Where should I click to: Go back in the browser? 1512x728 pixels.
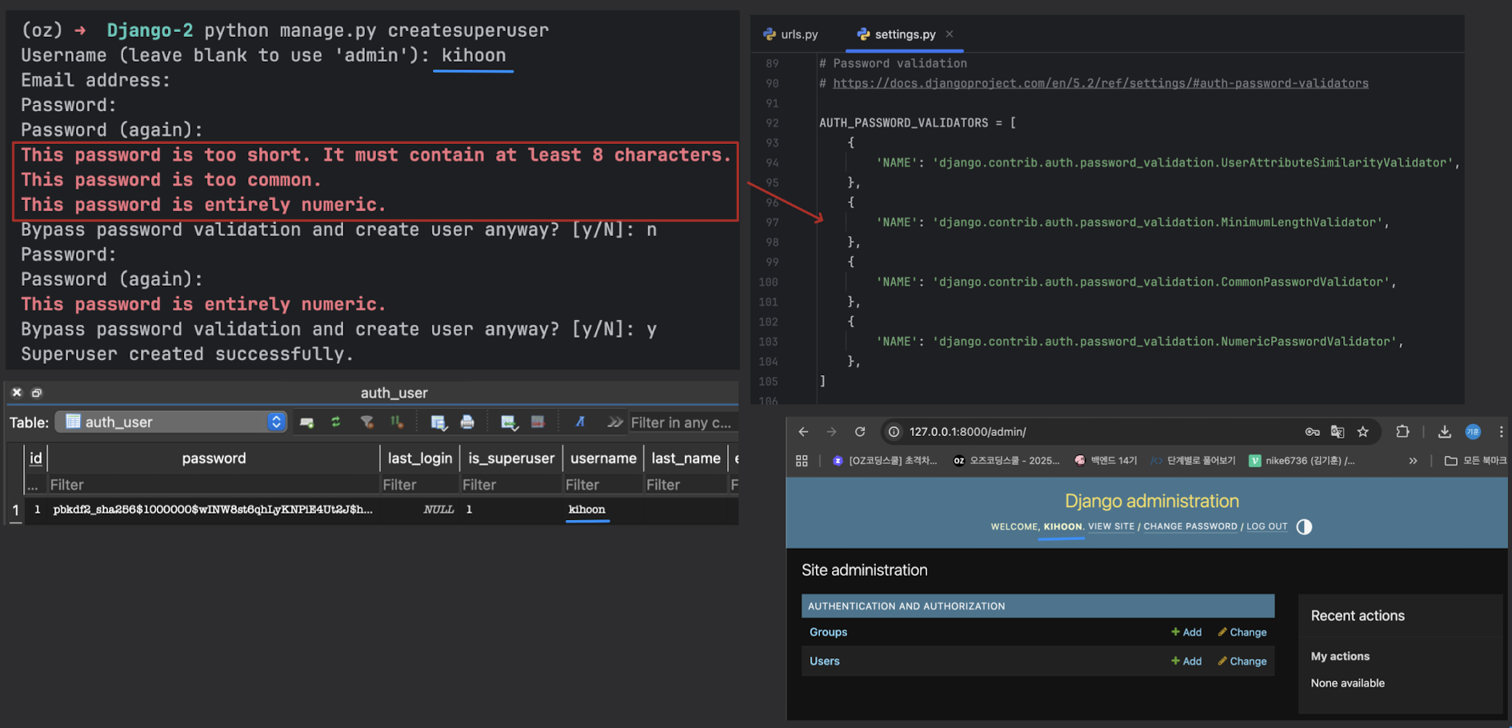(x=803, y=432)
